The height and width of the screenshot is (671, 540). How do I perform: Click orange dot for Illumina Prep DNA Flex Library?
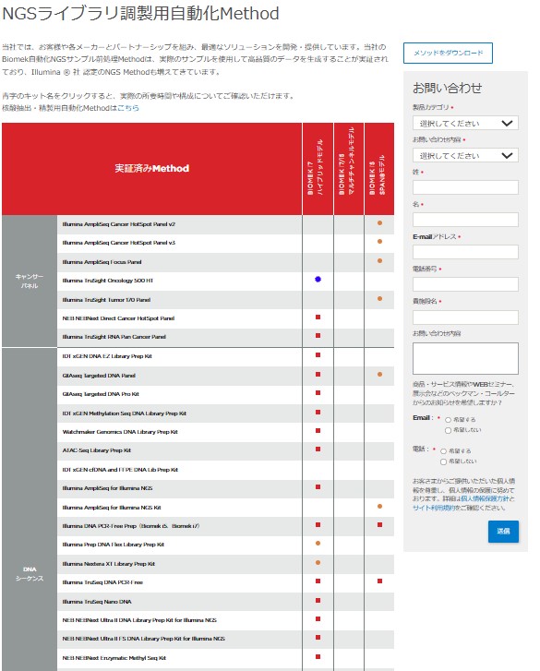[x=318, y=543]
